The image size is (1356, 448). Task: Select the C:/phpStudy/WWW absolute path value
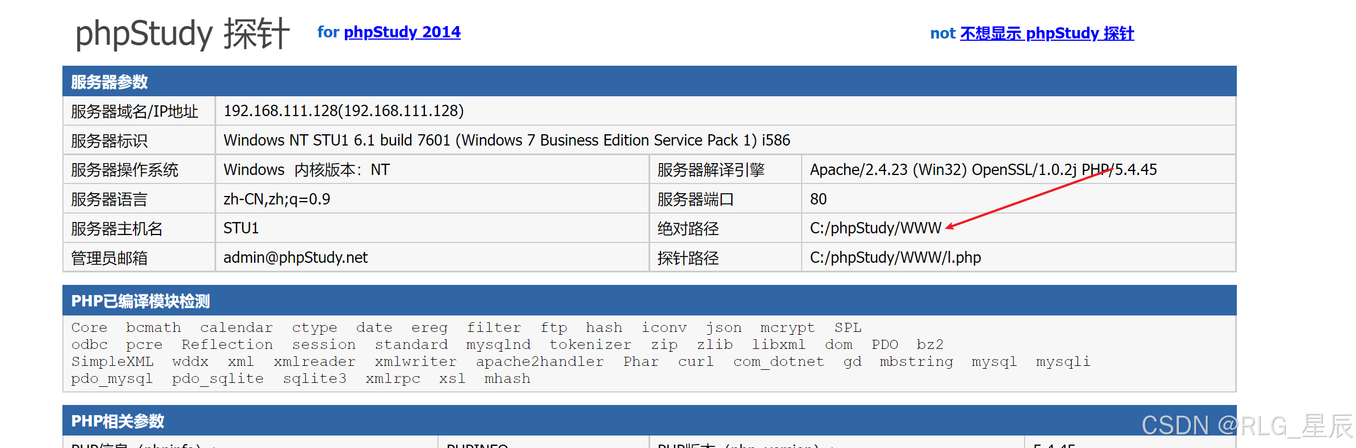875,228
